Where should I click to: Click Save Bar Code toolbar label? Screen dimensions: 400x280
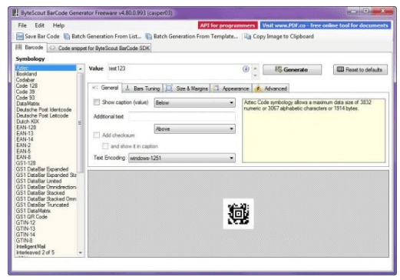click(x=42, y=36)
